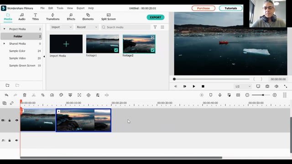The height and width of the screenshot is (164, 292).
Task: Click the Audio waveform icon in toolbar
Action: click(x=107, y=95)
